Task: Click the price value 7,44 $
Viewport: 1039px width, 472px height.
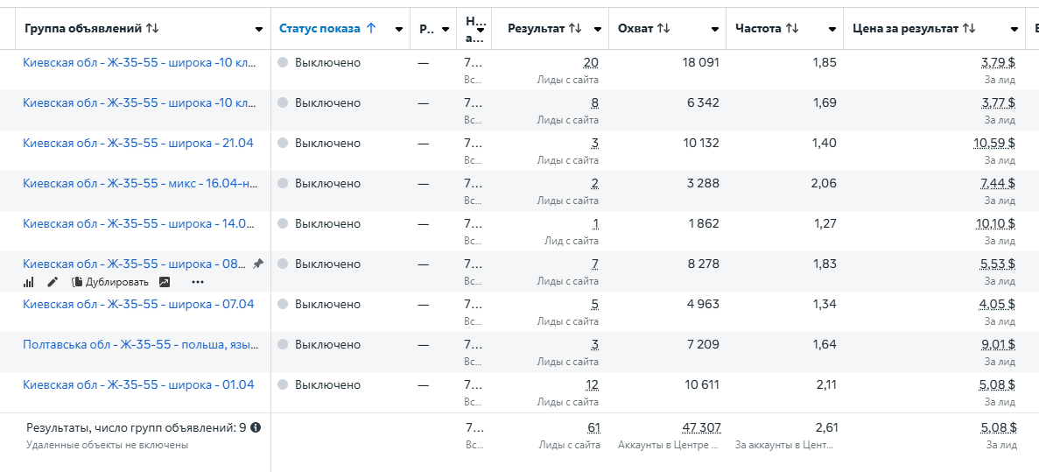Action: click(998, 184)
